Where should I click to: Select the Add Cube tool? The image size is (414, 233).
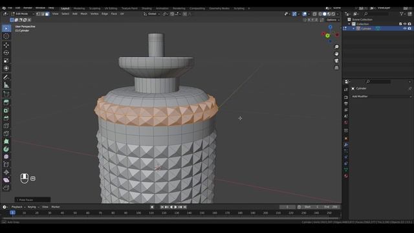click(x=6, y=94)
